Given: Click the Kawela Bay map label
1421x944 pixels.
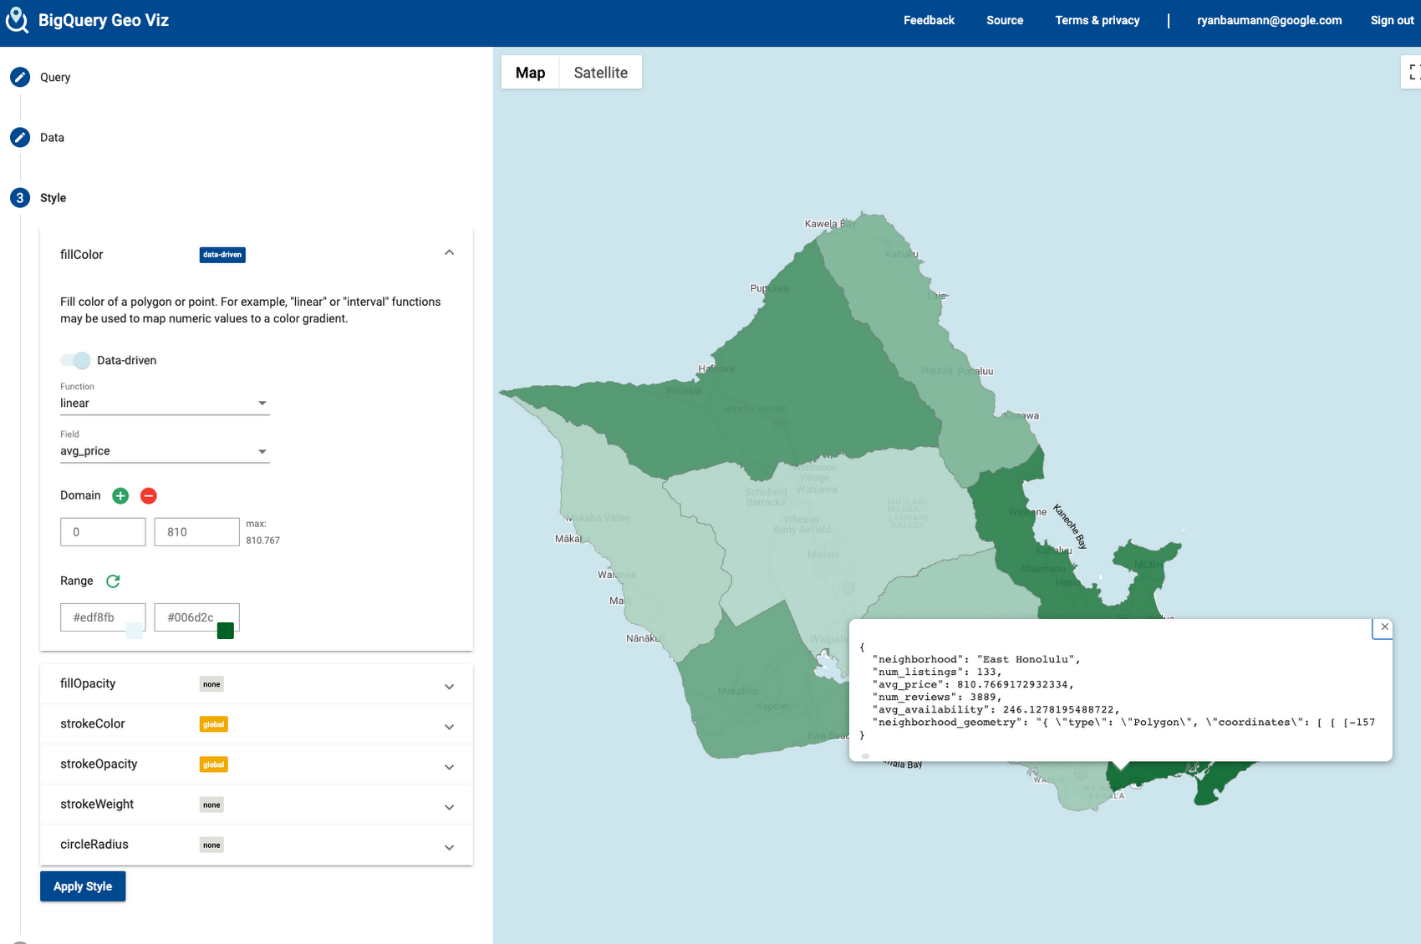Looking at the screenshot, I should click(828, 224).
